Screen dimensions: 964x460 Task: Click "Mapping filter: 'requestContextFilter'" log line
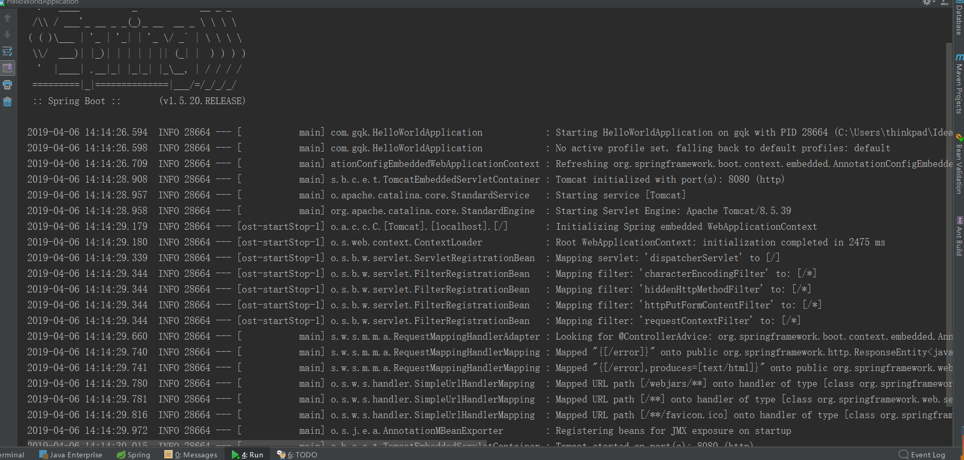point(678,321)
